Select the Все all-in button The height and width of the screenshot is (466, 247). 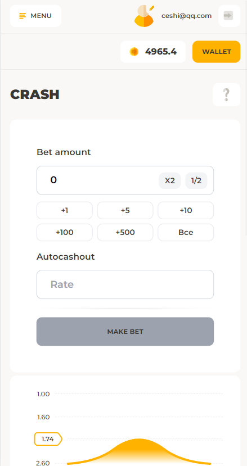tap(186, 232)
